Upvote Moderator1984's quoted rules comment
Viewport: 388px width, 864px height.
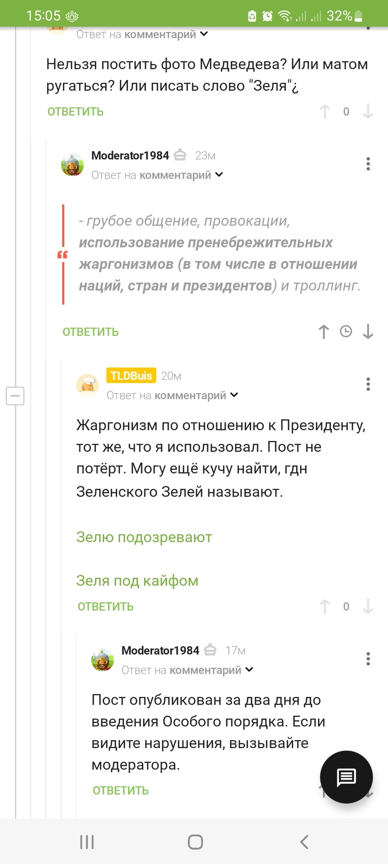coord(324,332)
